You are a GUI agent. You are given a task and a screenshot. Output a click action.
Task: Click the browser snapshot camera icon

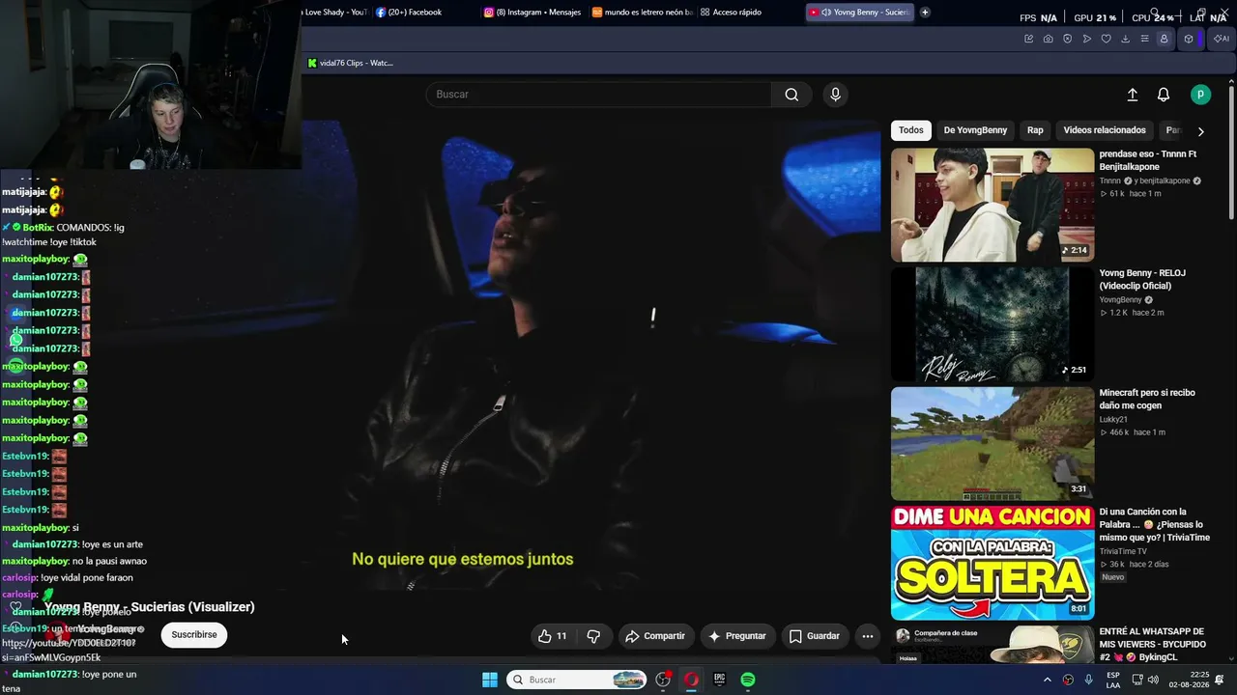coord(1049,39)
